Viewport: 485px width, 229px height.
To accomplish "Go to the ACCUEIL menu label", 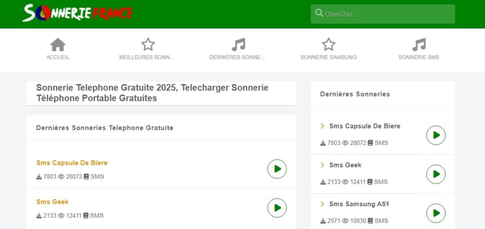I will [58, 57].
